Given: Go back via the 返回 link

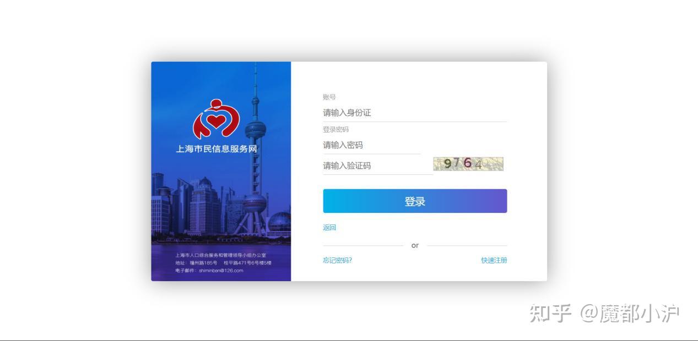Looking at the screenshot, I should click(x=329, y=228).
